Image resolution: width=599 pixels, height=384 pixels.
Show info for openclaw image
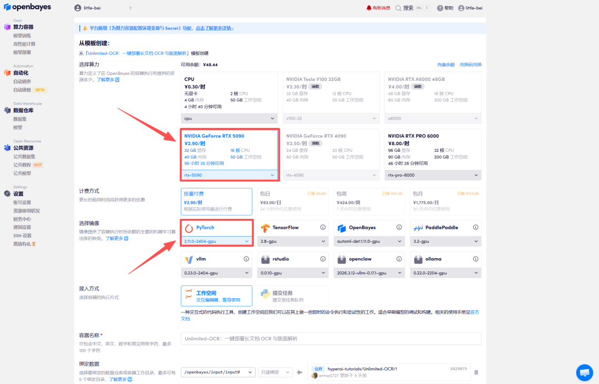(x=399, y=259)
